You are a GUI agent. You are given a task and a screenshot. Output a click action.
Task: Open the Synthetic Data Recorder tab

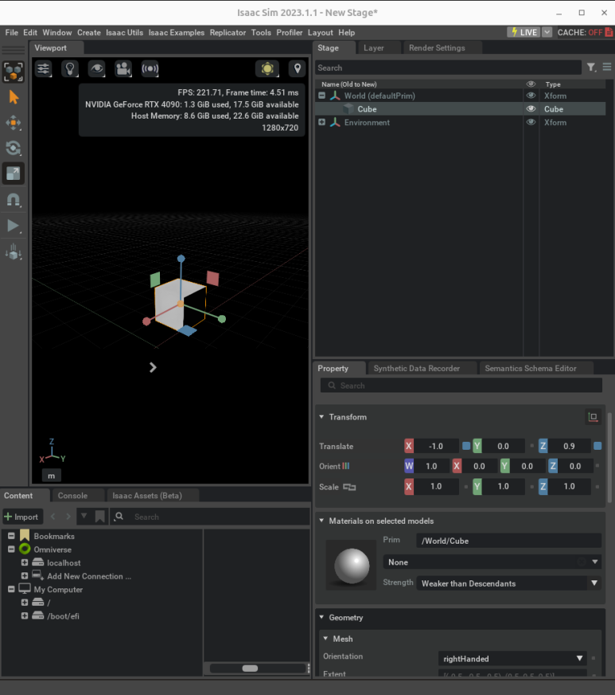417,369
